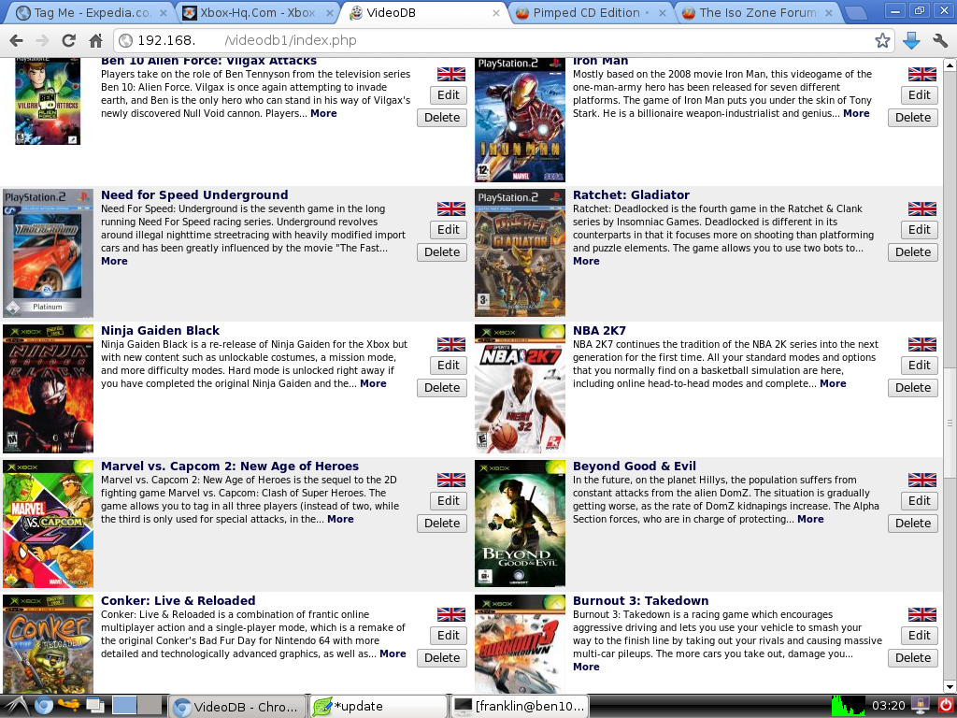
Task: Read more about Beyond Good & Evil
Action: (x=810, y=519)
